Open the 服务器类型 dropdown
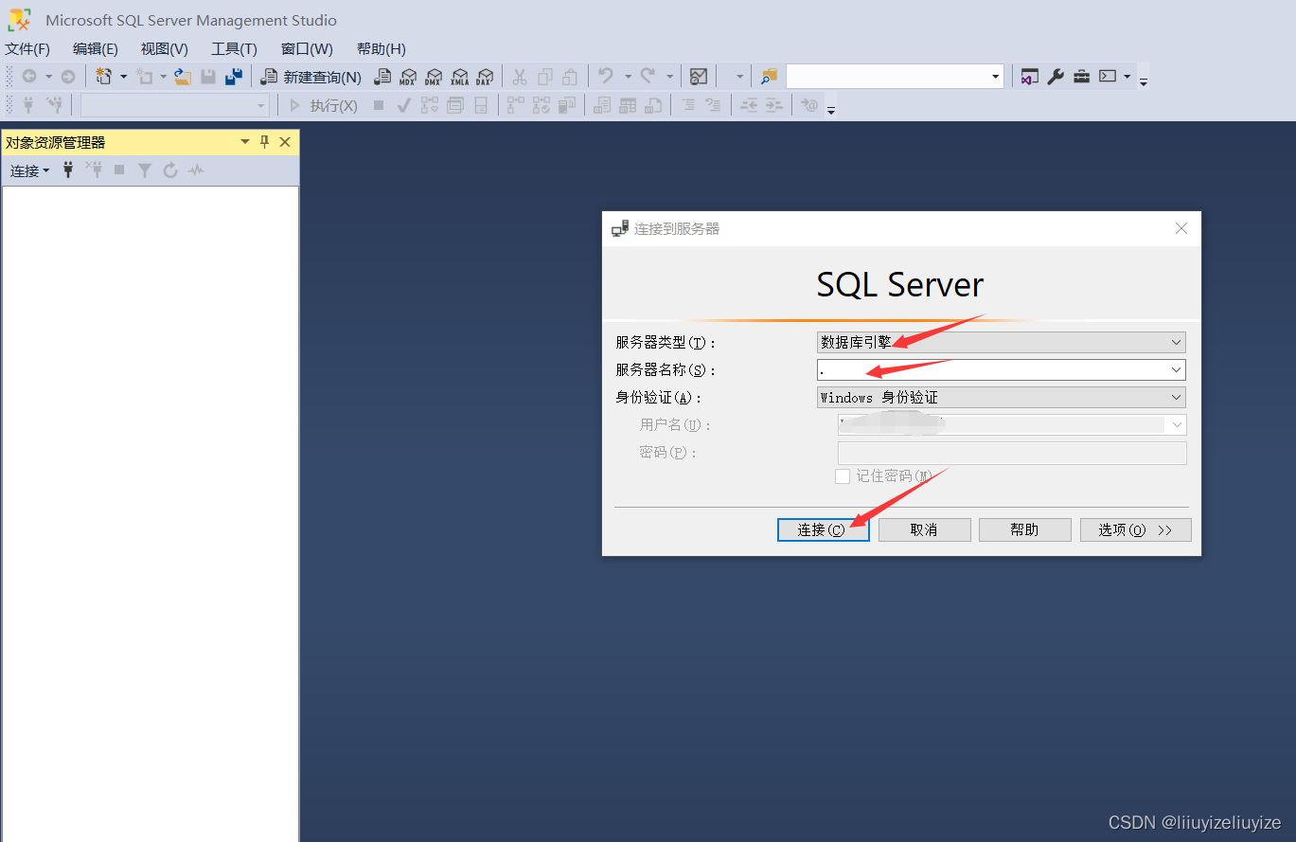 coord(1002,342)
